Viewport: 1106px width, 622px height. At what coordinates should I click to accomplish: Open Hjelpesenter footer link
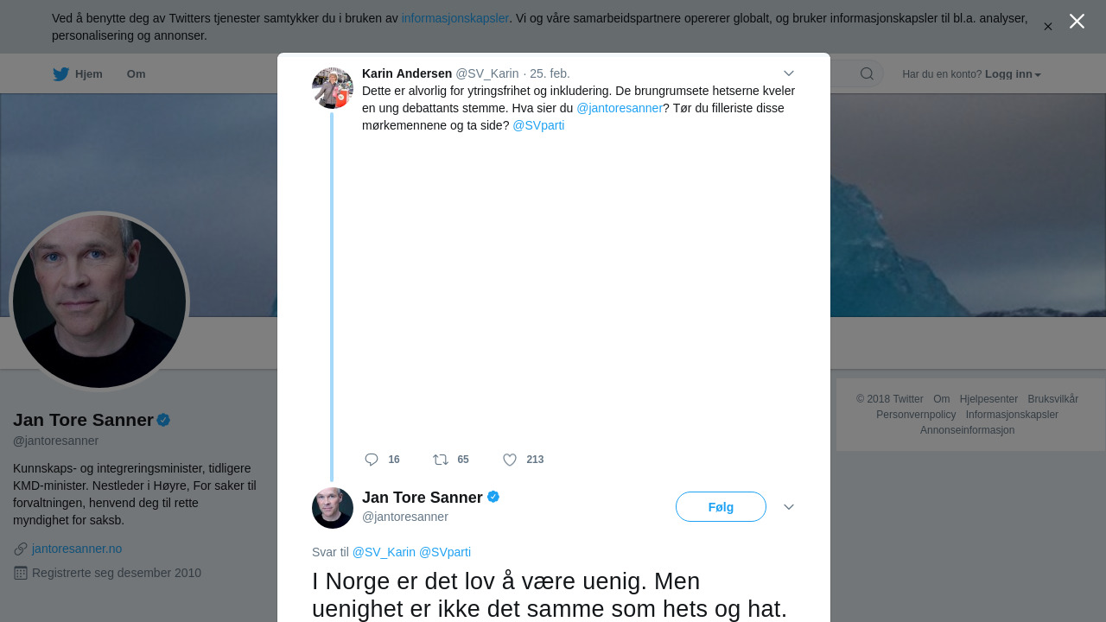click(988, 399)
